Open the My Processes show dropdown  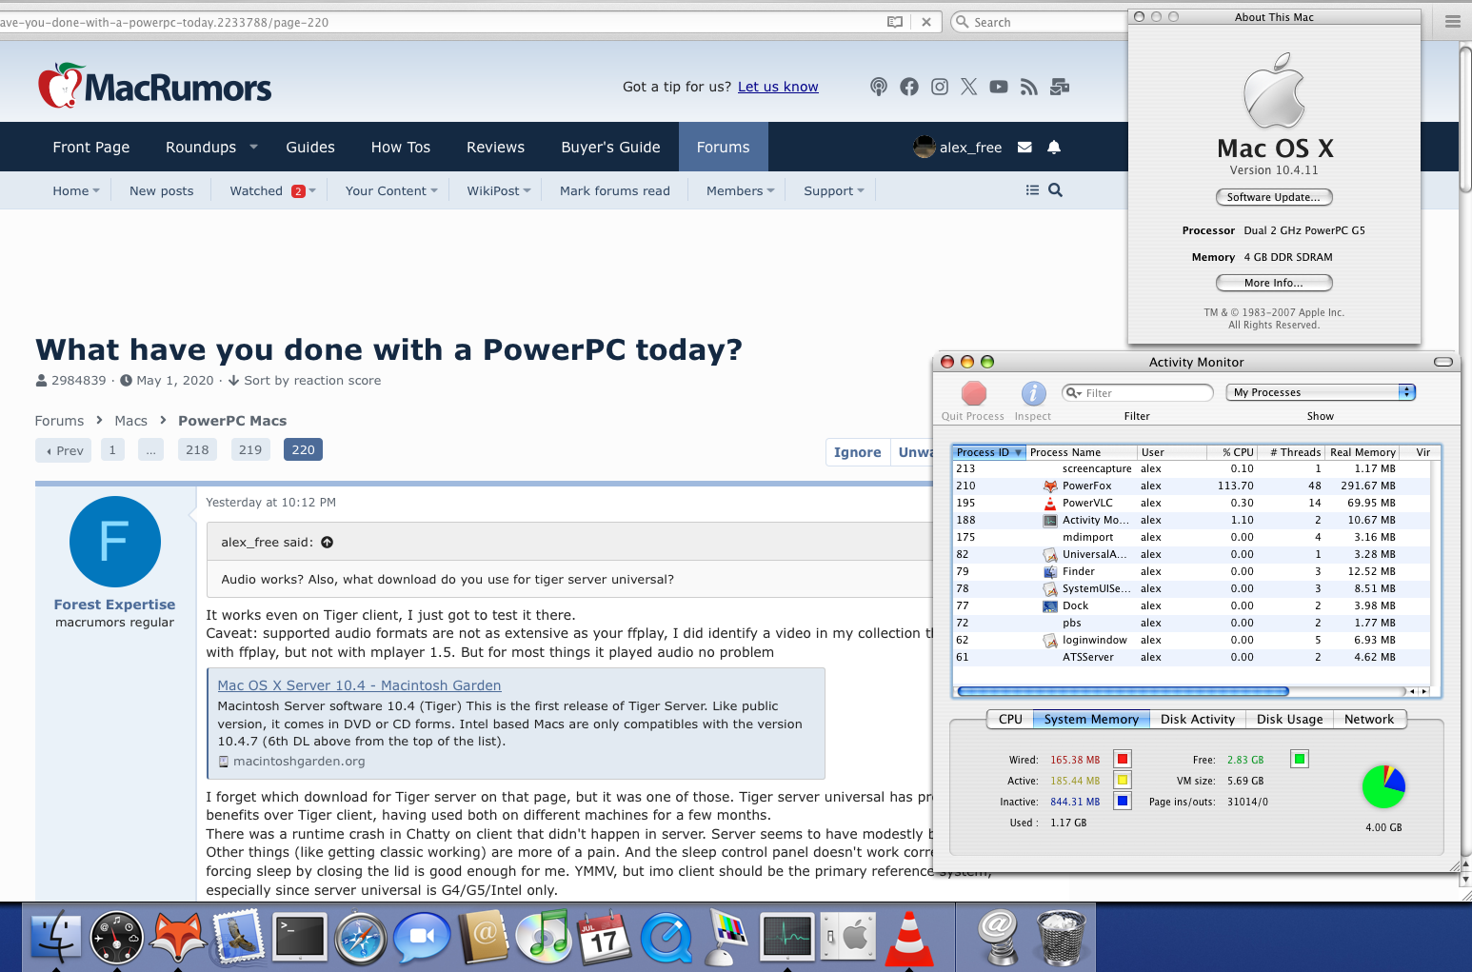pos(1321,392)
